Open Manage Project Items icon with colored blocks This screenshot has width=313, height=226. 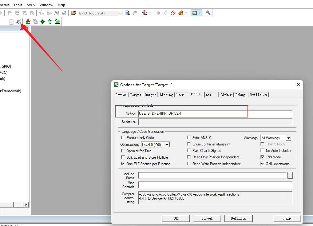[28, 22]
